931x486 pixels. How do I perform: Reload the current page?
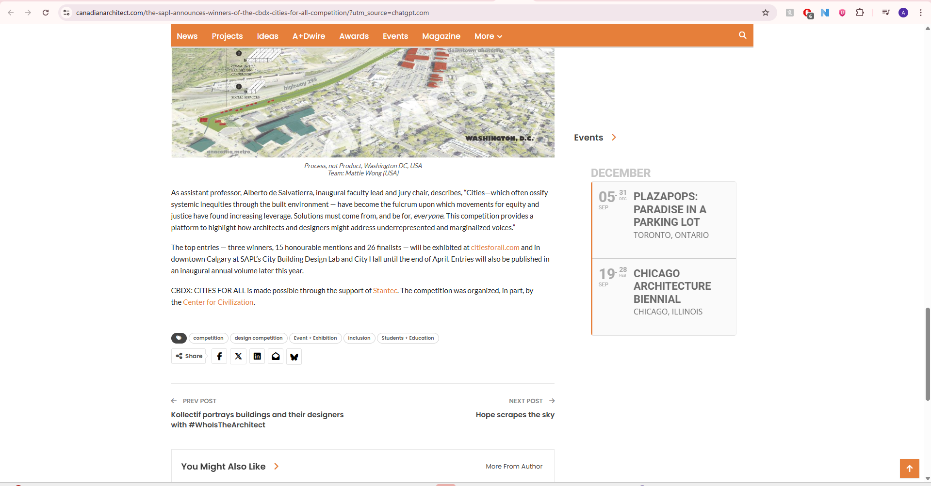[46, 13]
